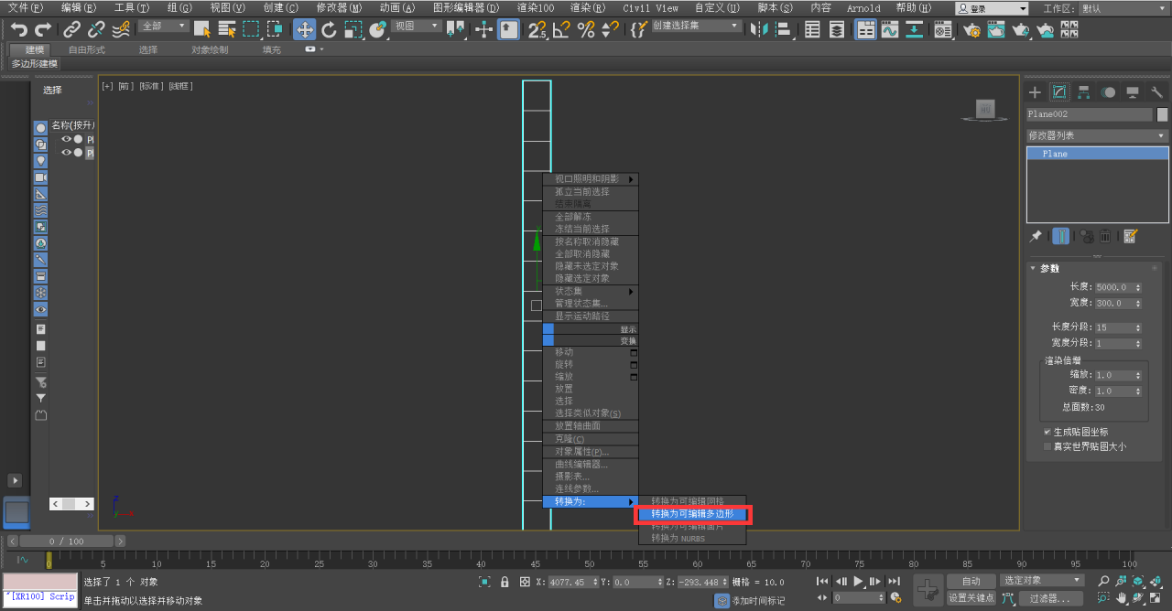Open the Modify panel tab icon
This screenshot has width=1172, height=611.
(1059, 92)
